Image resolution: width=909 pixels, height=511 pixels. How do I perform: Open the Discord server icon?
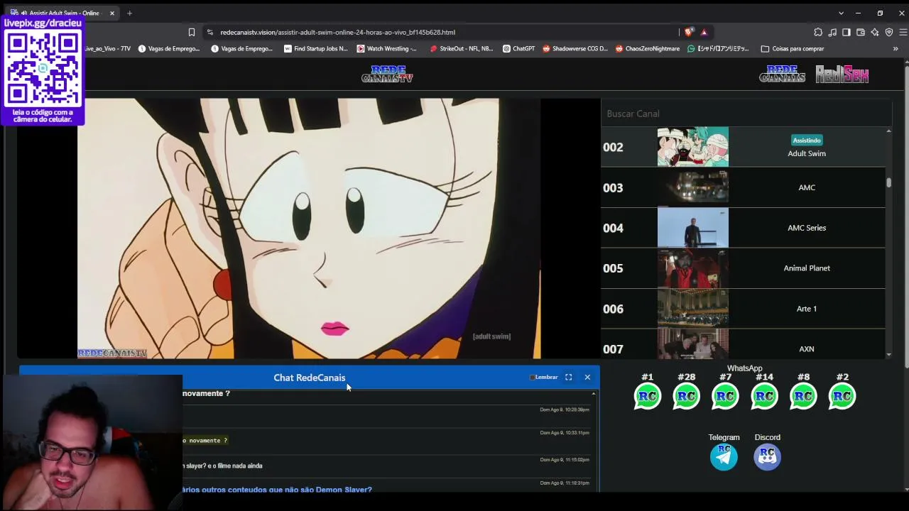point(767,457)
